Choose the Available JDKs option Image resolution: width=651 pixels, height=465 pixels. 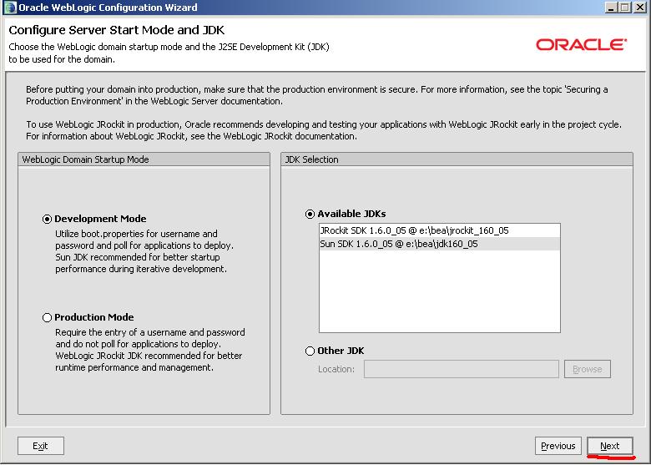click(310, 214)
